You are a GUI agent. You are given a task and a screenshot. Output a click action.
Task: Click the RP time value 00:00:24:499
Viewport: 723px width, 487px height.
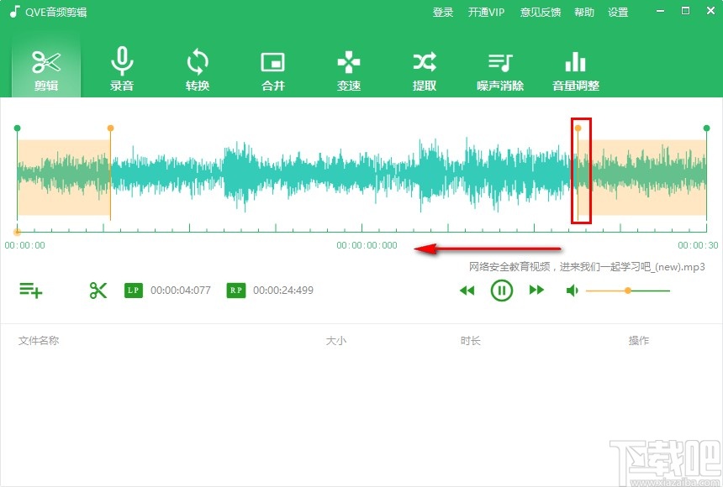[x=283, y=291]
